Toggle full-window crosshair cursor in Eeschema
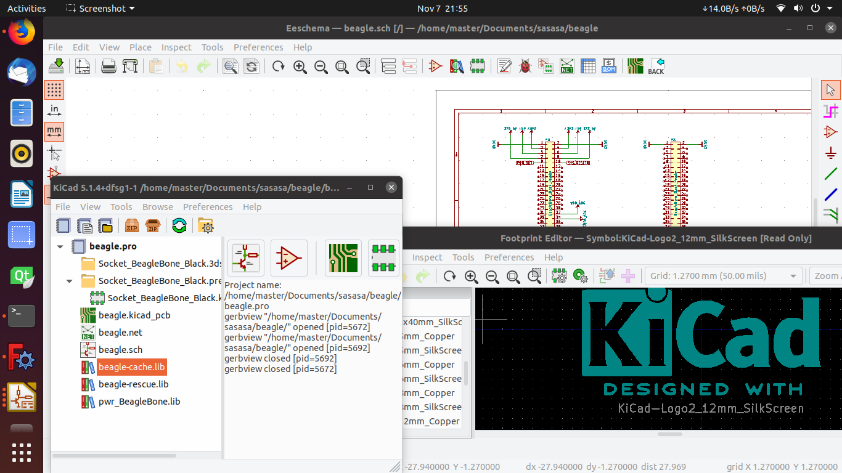 tap(54, 153)
